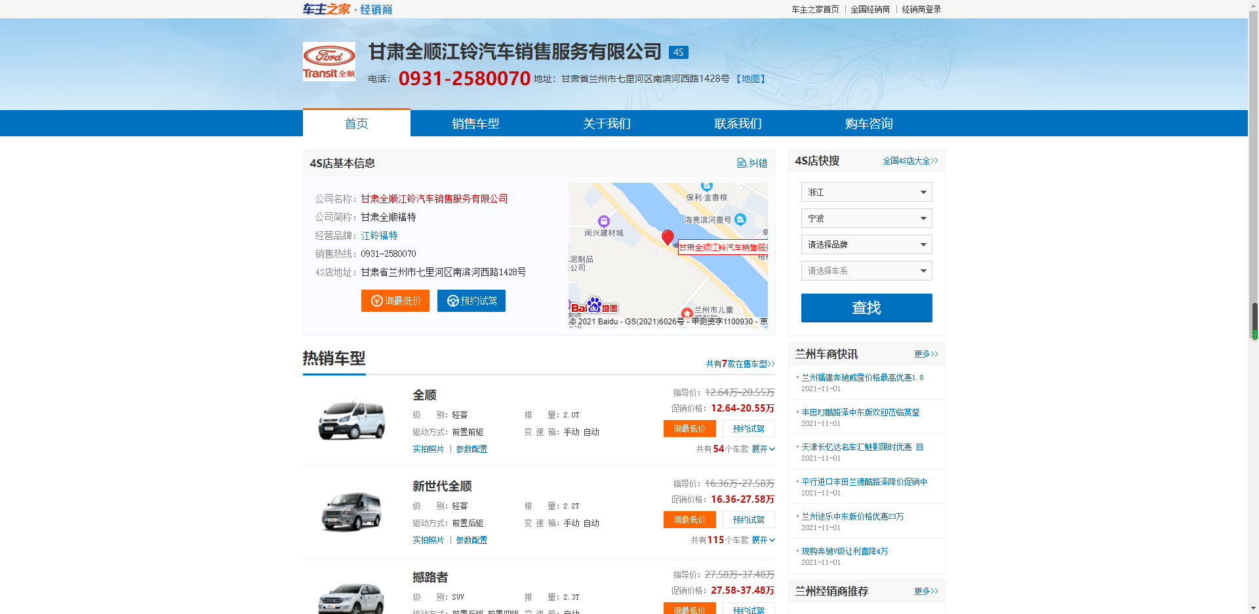Viewport: 1259px width, 614px height.
Task: Open 实拍照片 for 新世代全顺
Action: (x=428, y=540)
